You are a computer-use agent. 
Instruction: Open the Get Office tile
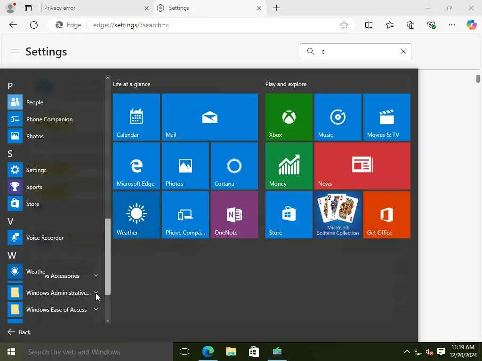coord(387,215)
